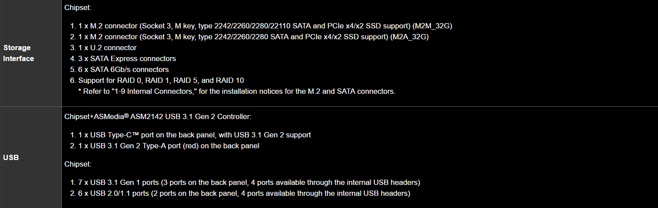Click the RAID support list item
The image size is (658, 208).
pyautogui.click(x=161, y=81)
